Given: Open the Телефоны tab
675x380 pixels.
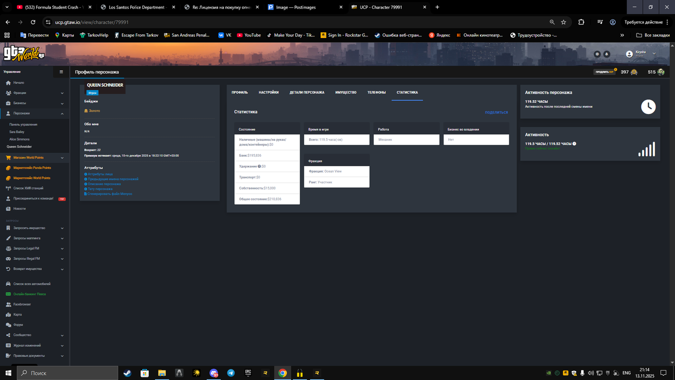Looking at the screenshot, I should tap(377, 92).
